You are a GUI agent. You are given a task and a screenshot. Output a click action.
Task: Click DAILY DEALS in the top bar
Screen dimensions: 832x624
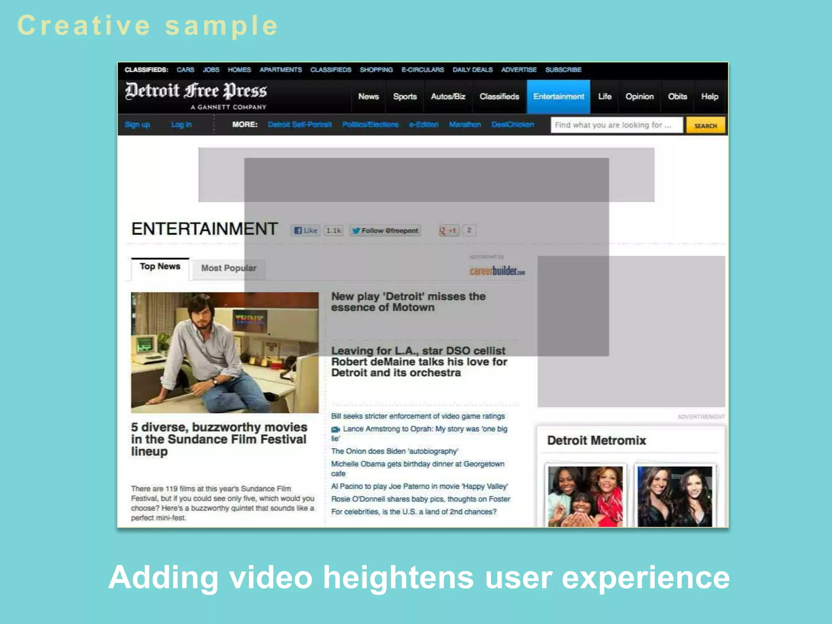(x=472, y=70)
